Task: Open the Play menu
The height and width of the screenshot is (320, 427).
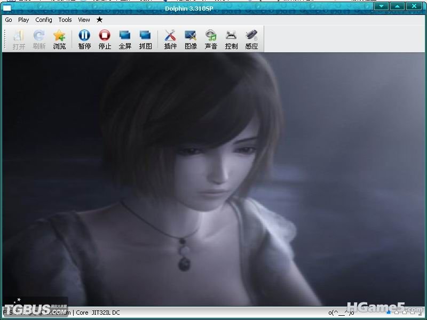Action: pyautogui.click(x=23, y=20)
